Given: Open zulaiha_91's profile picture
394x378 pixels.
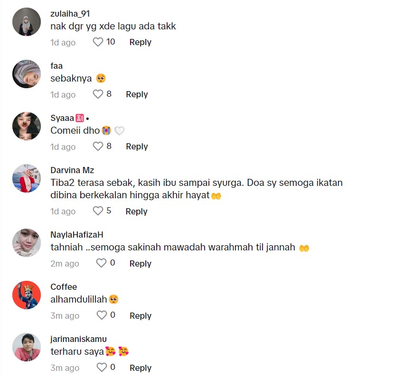Looking at the screenshot, I should (27, 22).
